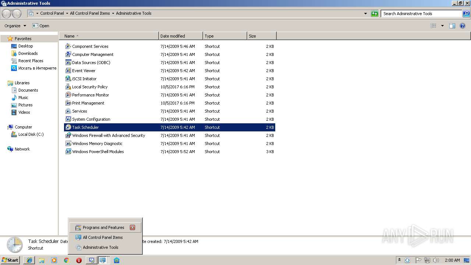Click the Search Administrative Tools field

[421, 14]
